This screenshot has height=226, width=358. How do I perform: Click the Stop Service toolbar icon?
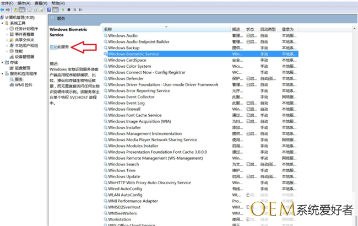pos(68,10)
